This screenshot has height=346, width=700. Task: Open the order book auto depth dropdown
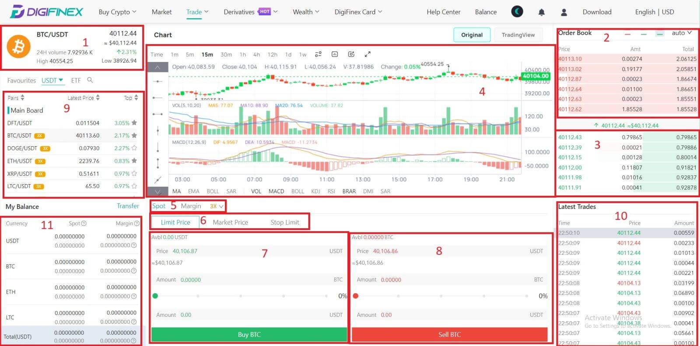point(682,33)
